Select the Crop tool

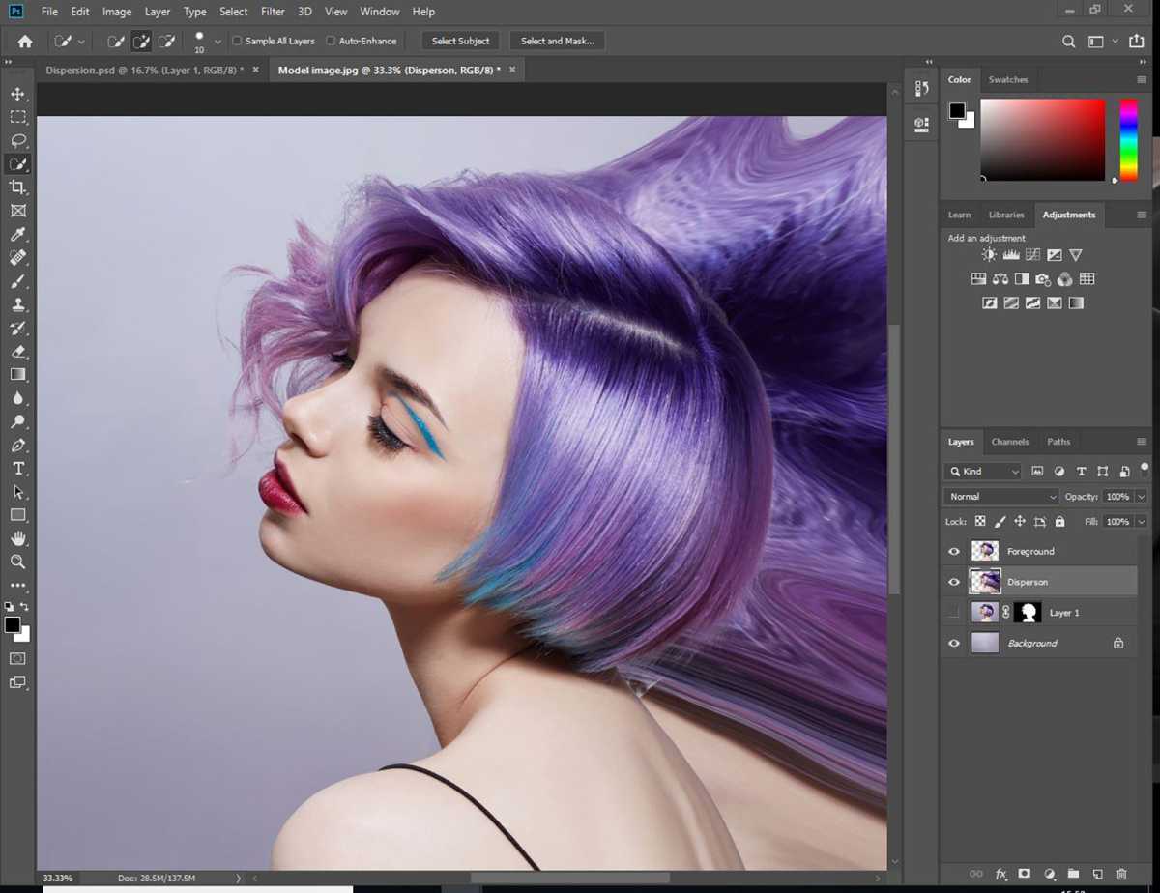point(17,187)
